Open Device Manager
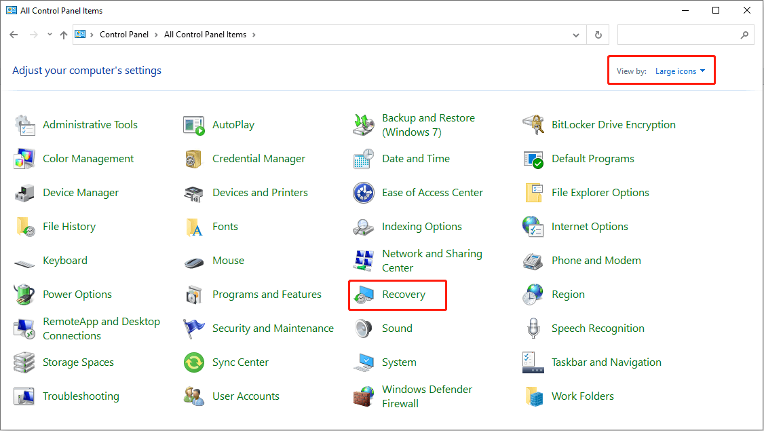This screenshot has width=764, height=431. (x=80, y=193)
